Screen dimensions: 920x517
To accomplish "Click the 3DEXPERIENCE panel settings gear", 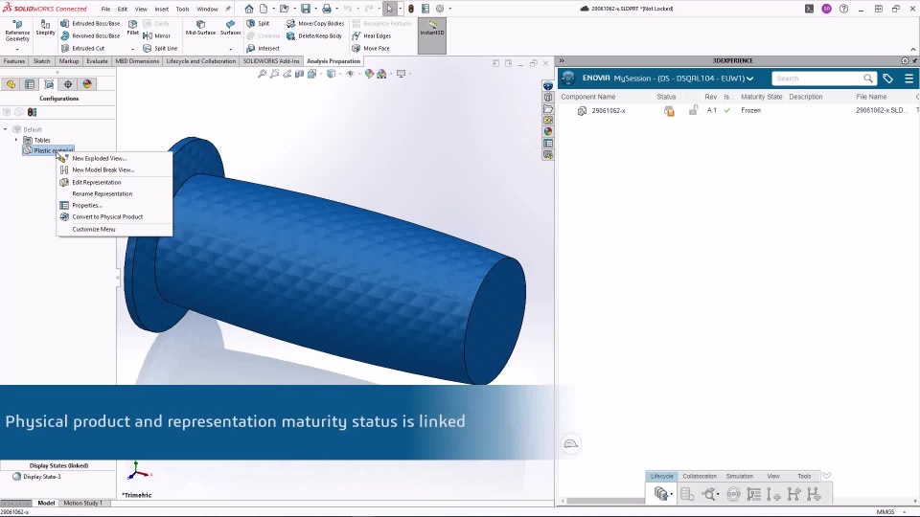I will [905, 61].
